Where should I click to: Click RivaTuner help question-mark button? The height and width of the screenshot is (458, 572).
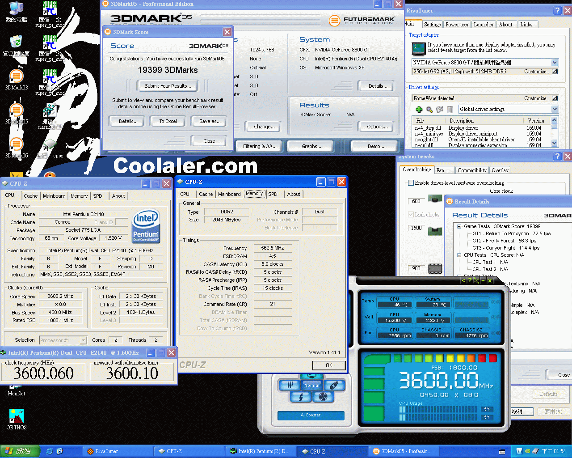[557, 11]
